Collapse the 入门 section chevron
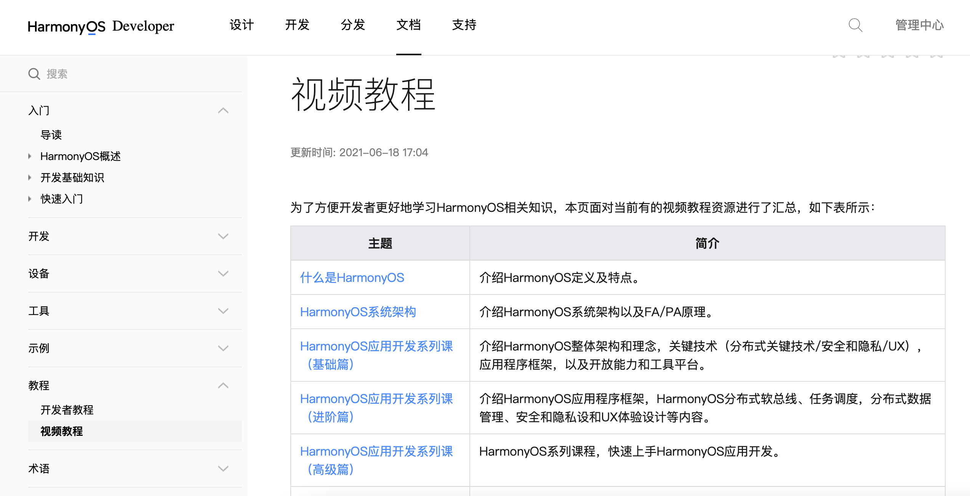The image size is (970, 496). 223,110
